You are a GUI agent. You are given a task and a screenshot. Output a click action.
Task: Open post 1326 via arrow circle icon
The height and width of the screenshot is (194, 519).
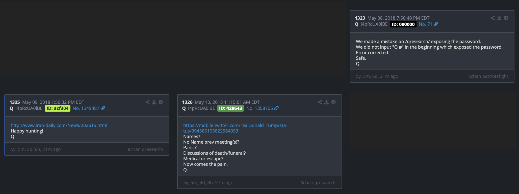333,102
